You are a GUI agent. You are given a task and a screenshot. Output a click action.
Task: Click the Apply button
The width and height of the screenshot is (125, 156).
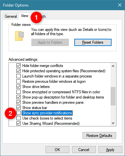coord(110,149)
